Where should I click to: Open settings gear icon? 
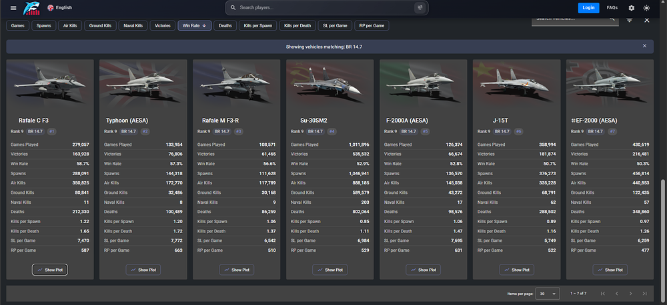tap(631, 7)
